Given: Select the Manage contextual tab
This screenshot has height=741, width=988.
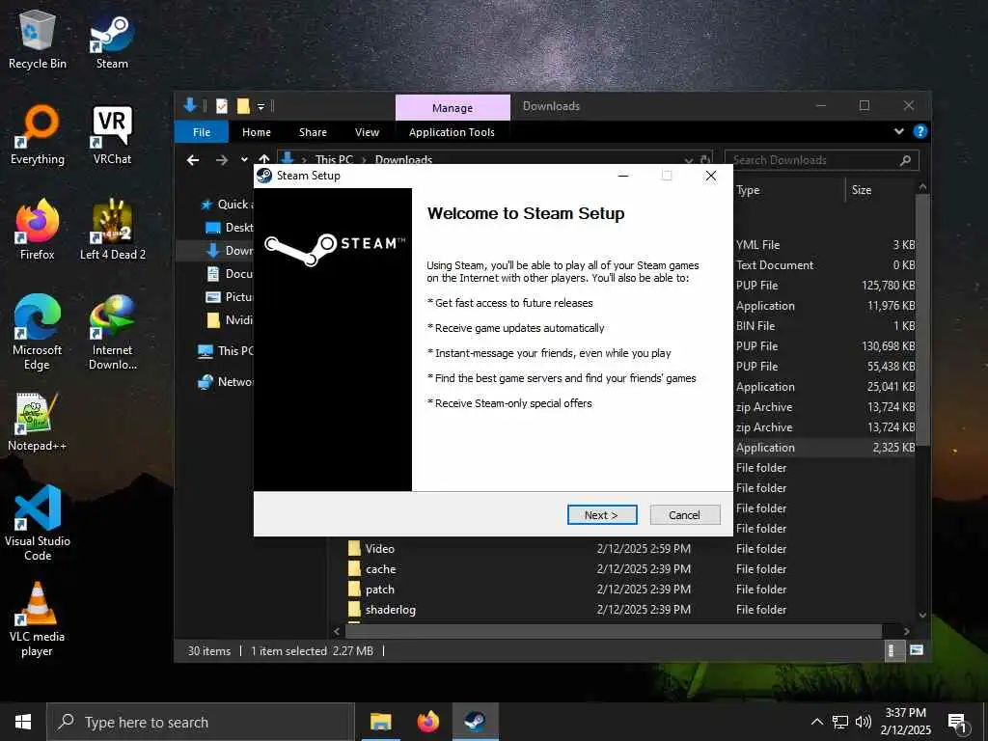Looking at the screenshot, I should click(453, 108).
